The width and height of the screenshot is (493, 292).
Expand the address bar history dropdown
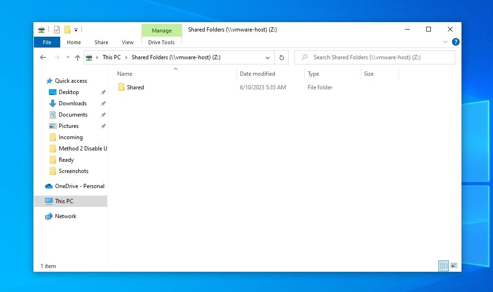click(x=268, y=58)
